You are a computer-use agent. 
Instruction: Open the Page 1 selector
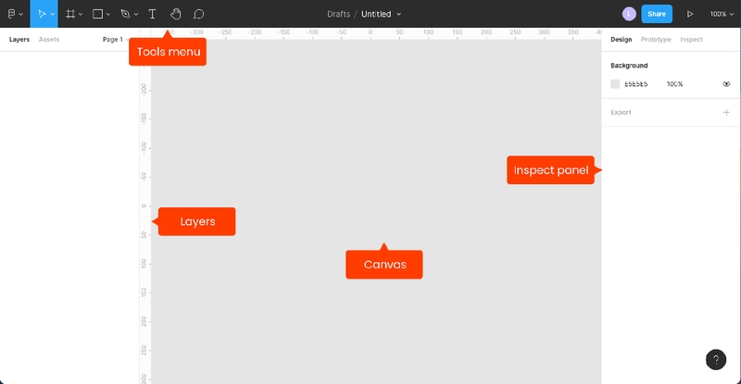115,39
